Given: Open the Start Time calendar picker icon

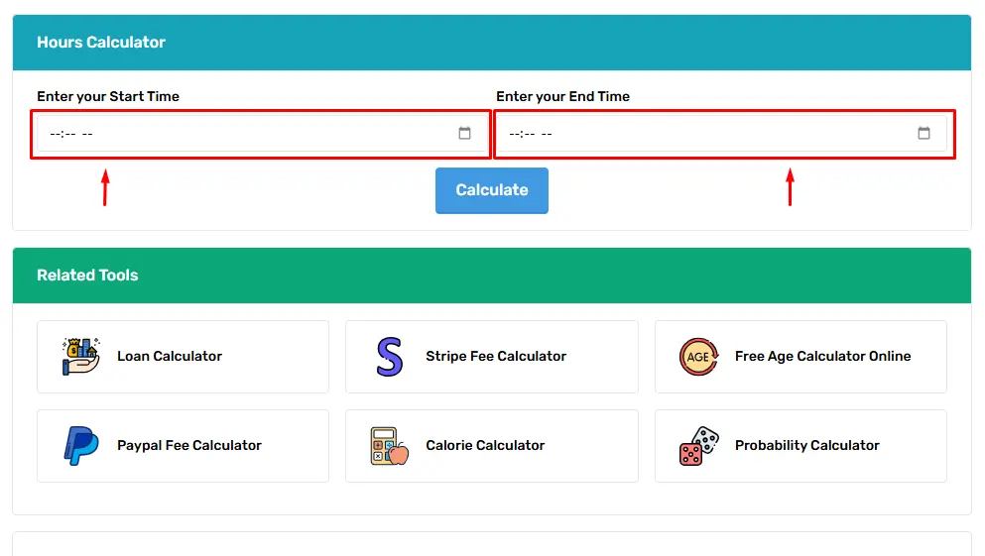Looking at the screenshot, I should click(464, 133).
